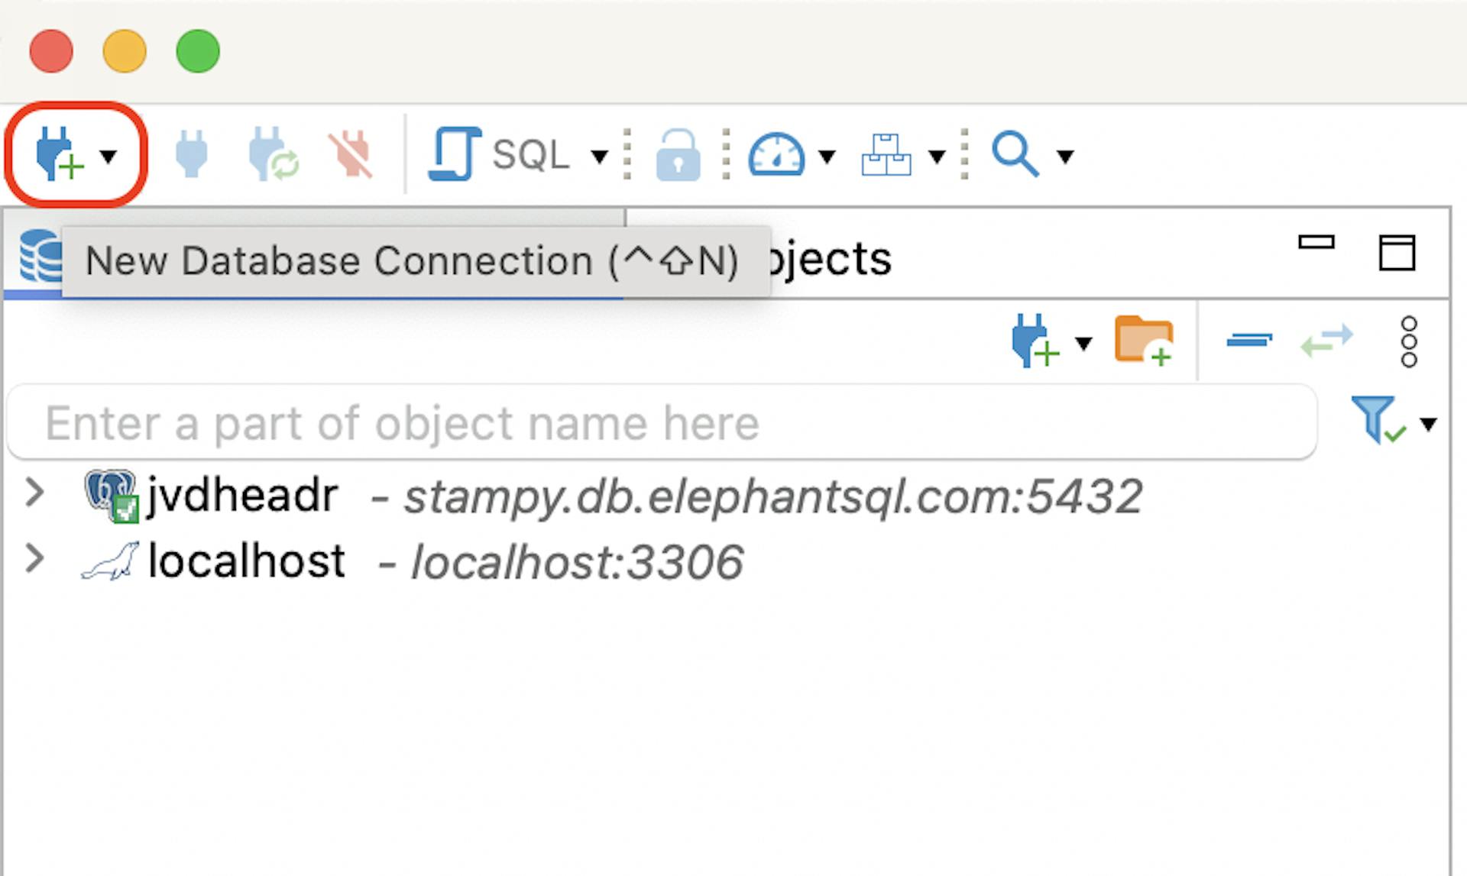Click the Connect plug icon

coord(191,154)
